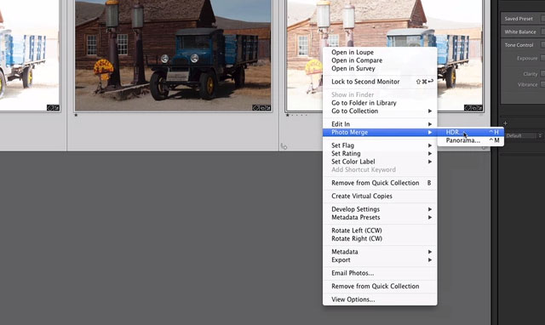Click the Vibrance label
The width and height of the screenshot is (545, 325).
click(x=528, y=85)
